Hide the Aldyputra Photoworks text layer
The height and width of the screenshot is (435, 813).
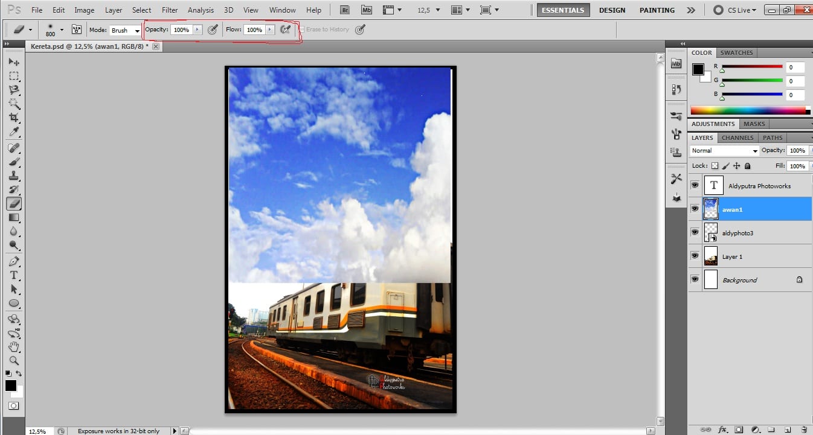point(695,185)
